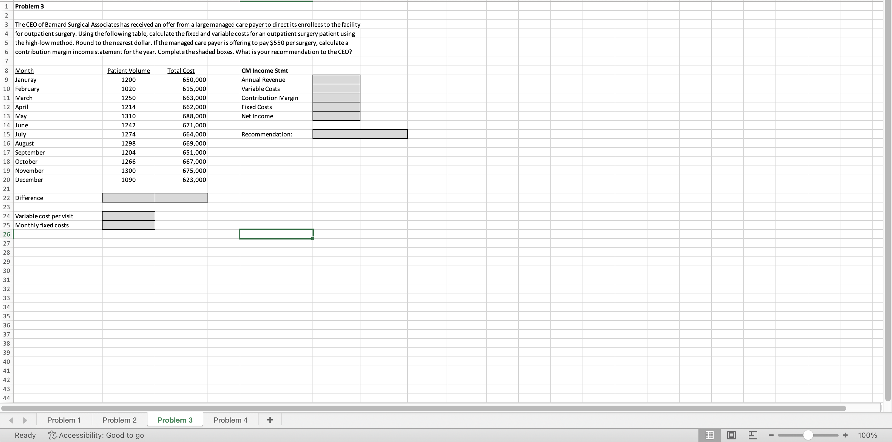Click the zoom in plus icon
Viewport: 892px width, 442px height.
[845, 435]
